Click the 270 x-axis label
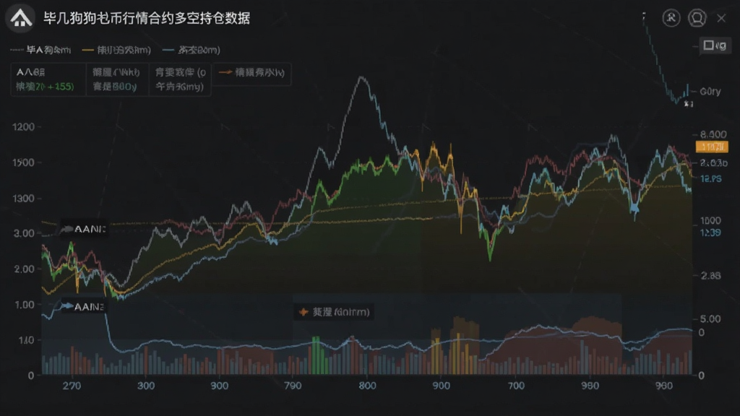The image size is (740, 416). click(72, 386)
